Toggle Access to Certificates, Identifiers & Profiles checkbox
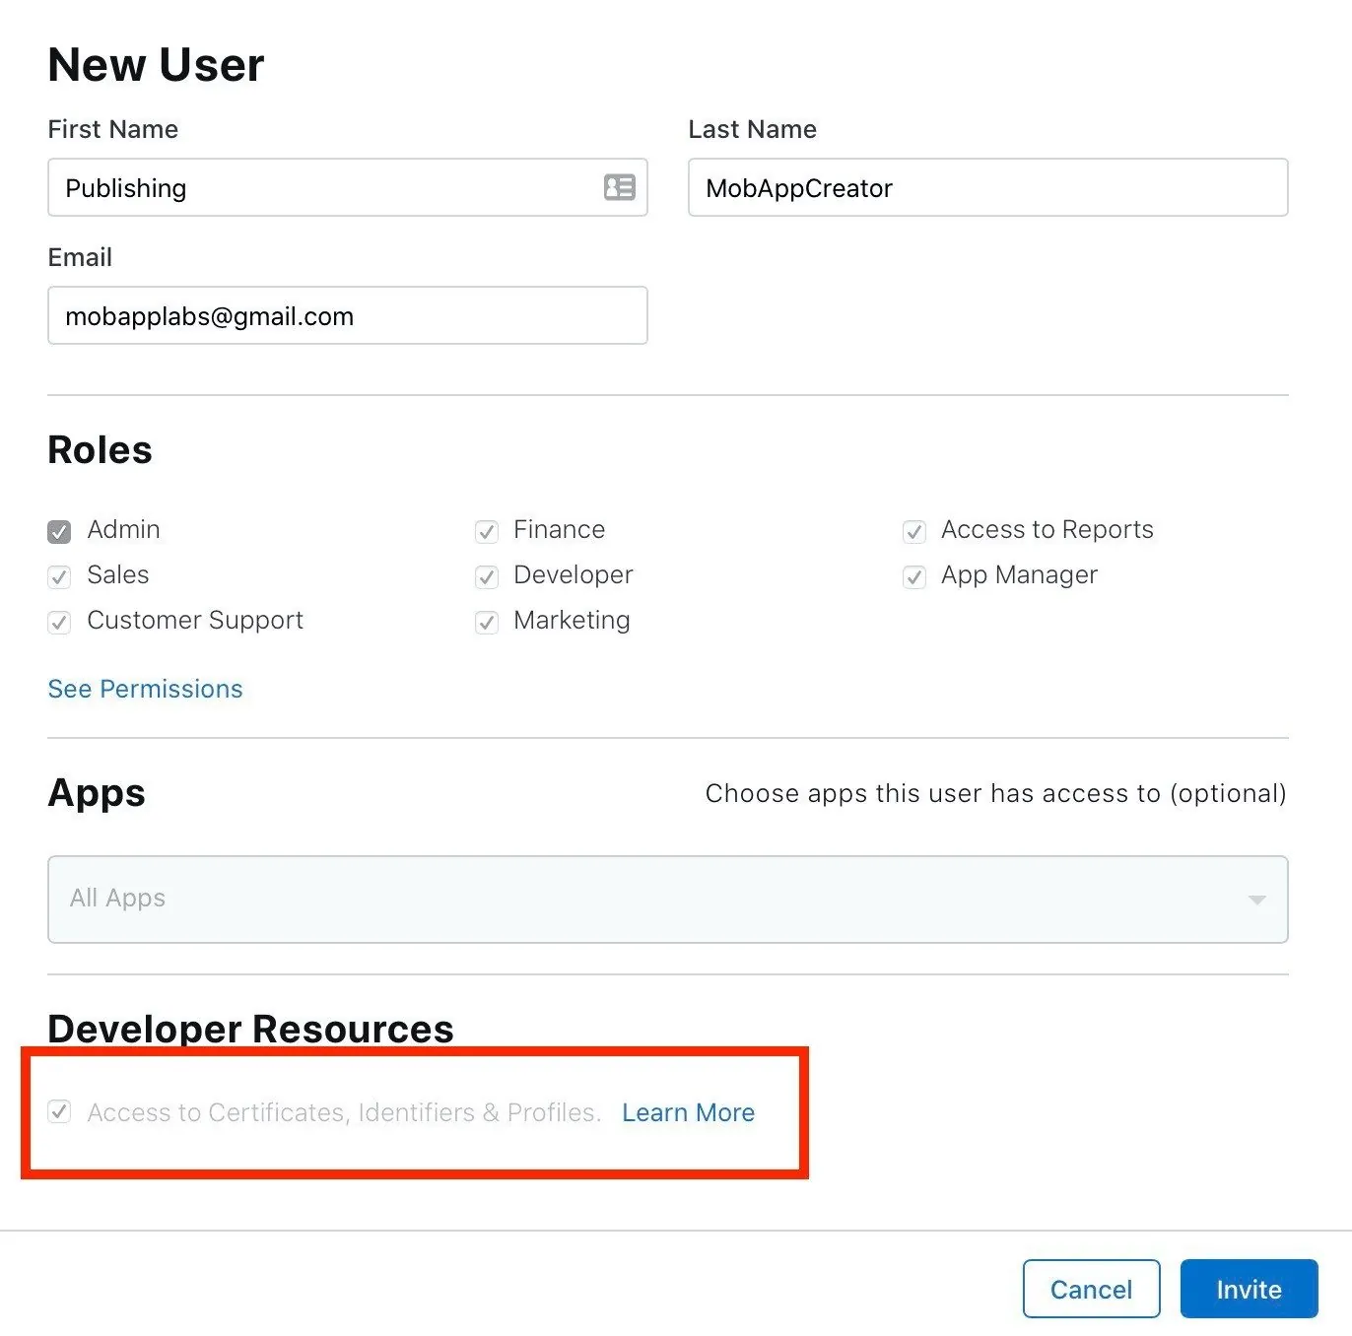1352x1336 pixels. pyautogui.click(x=59, y=1112)
